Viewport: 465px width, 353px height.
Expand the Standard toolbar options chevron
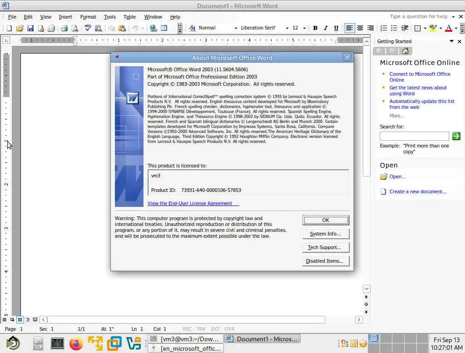(x=180, y=28)
